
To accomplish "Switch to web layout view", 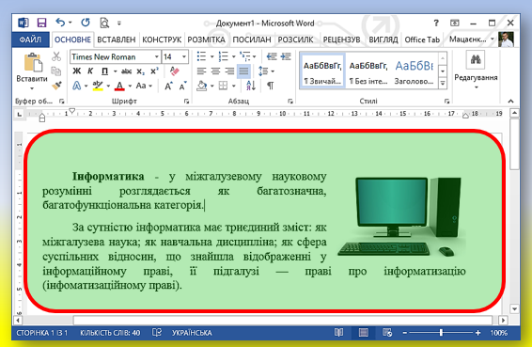I will coord(387,332).
